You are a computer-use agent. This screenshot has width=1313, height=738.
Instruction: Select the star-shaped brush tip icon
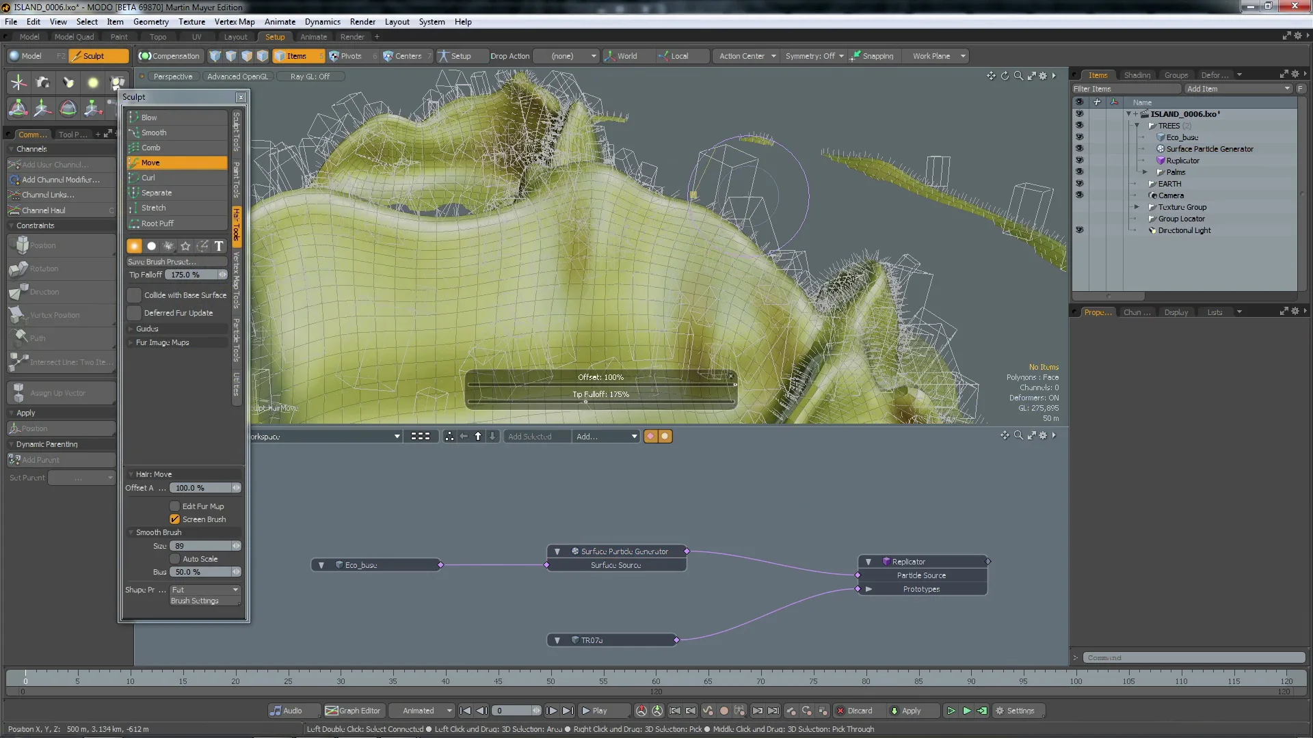pyautogui.click(x=185, y=246)
